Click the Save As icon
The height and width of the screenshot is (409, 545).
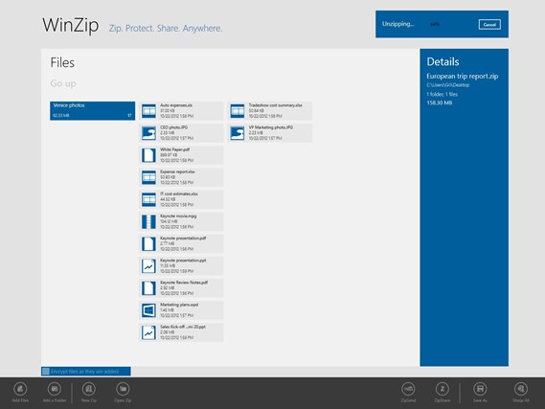(480, 389)
